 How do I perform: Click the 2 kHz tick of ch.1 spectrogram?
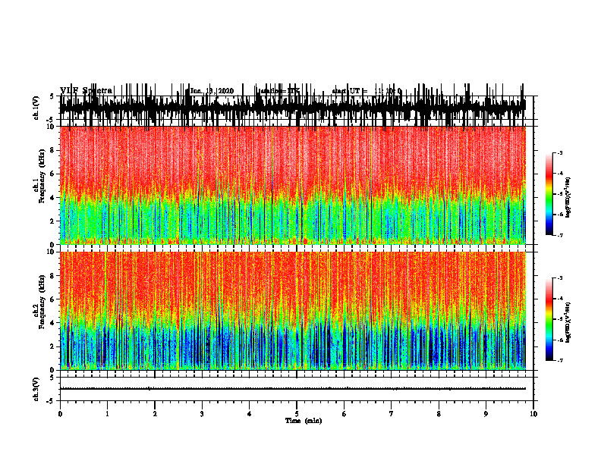[x=53, y=221]
